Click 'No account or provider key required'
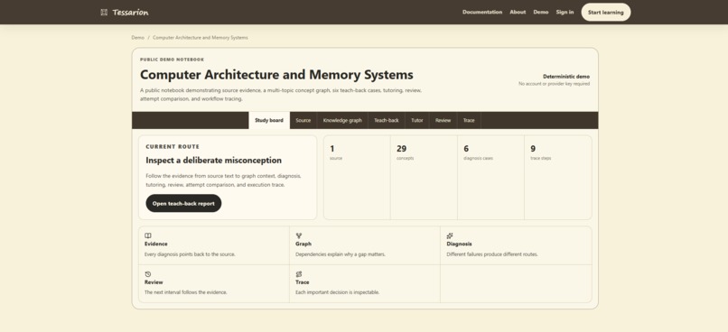The width and height of the screenshot is (728, 332). (x=555, y=84)
